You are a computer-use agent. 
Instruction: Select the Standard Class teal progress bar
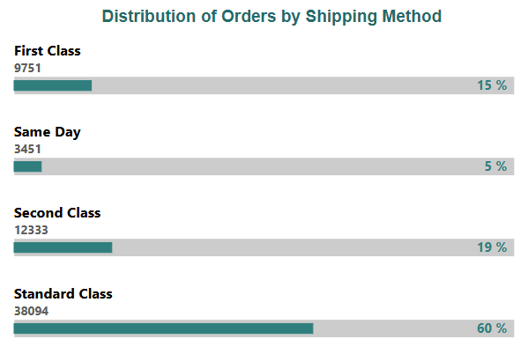pyautogui.click(x=163, y=328)
